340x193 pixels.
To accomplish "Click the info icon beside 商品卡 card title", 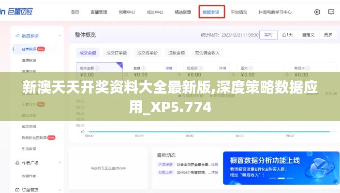I will [x=308, y=69].
